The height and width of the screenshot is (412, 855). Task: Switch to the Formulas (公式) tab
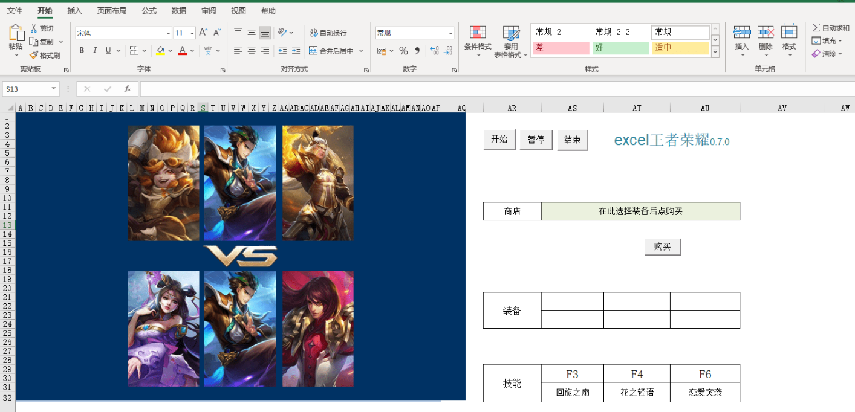click(x=149, y=11)
